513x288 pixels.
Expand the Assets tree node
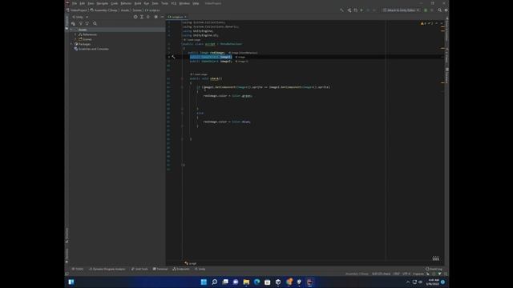click(71, 30)
